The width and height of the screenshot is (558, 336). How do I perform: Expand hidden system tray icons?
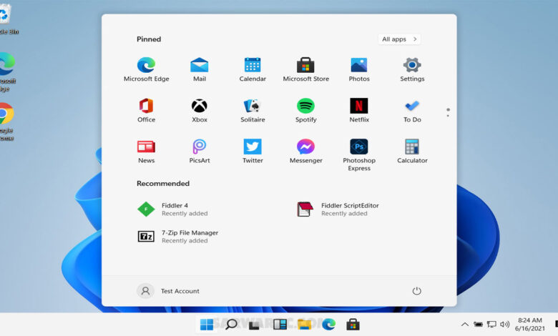tap(465, 325)
